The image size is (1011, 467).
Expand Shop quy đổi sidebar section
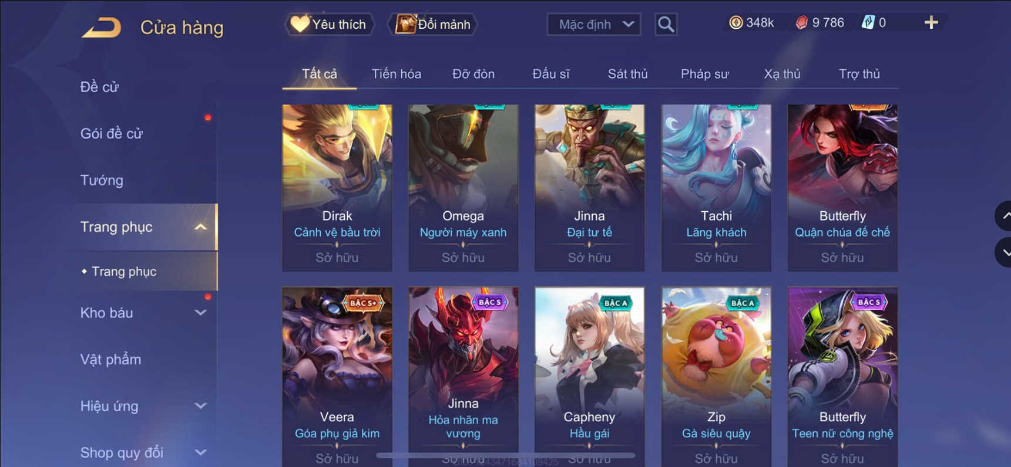pyautogui.click(x=200, y=452)
